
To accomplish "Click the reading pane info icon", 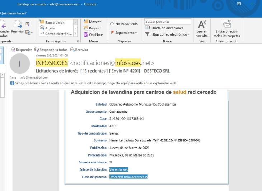I will (12, 83).
